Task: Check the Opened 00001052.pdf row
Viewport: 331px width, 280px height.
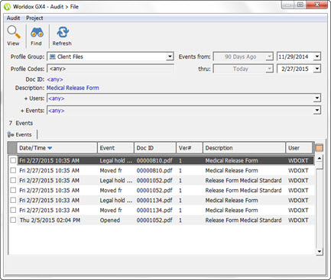Action: click(x=13, y=220)
